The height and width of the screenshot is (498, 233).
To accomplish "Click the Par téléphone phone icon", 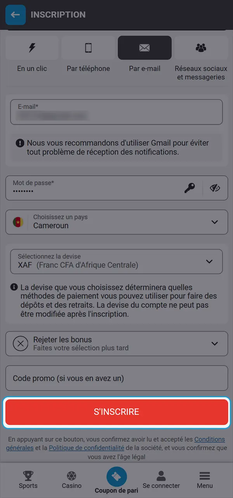I will point(88,47).
